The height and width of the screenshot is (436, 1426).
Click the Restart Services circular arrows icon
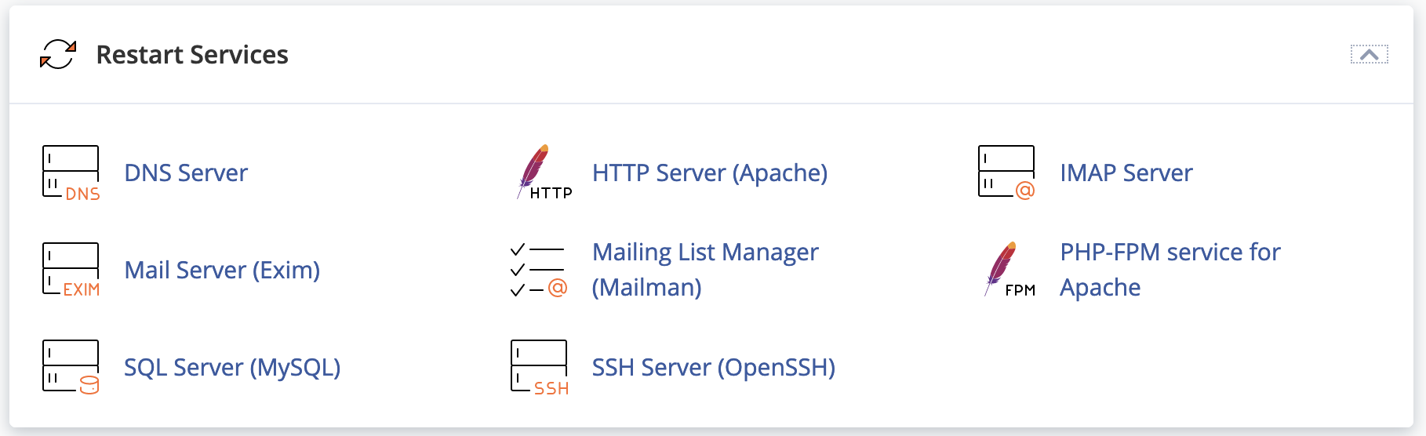click(x=58, y=55)
